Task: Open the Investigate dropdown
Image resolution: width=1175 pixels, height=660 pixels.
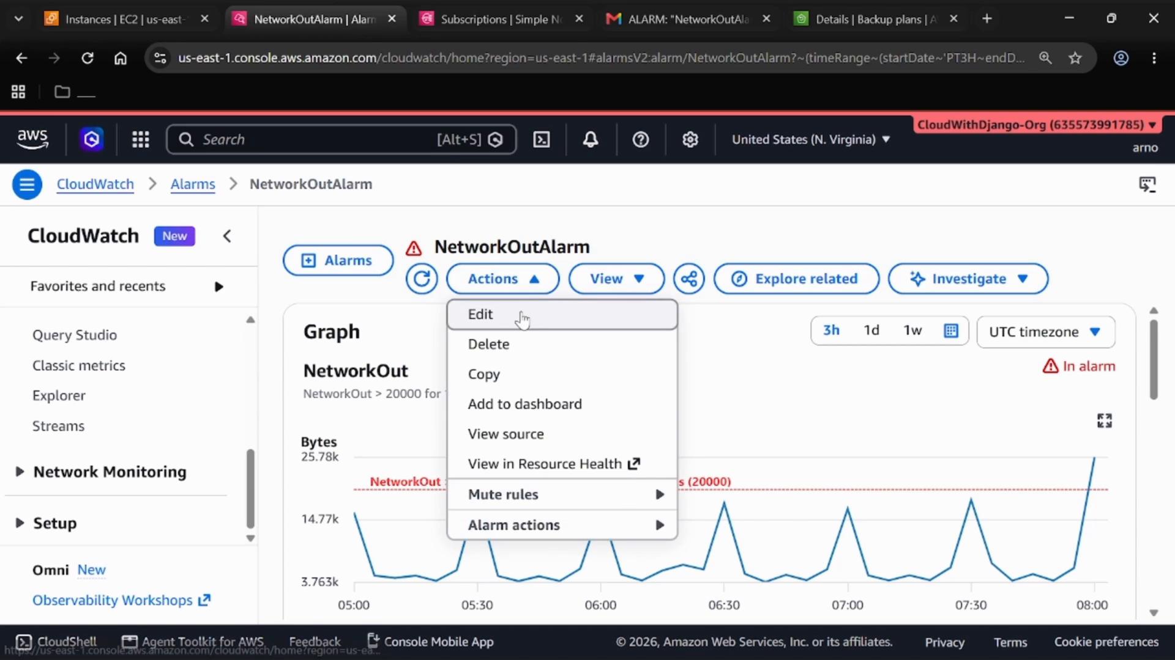Action: point(968,279)
